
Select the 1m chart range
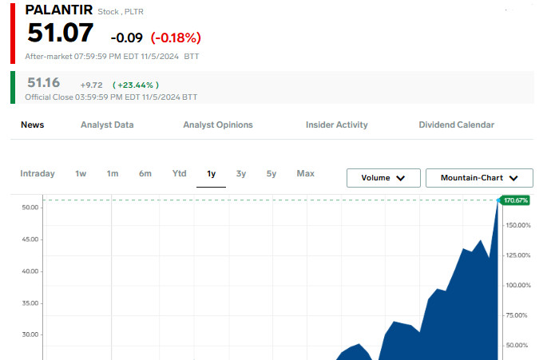pyautogui.click(x=113, y=173)
